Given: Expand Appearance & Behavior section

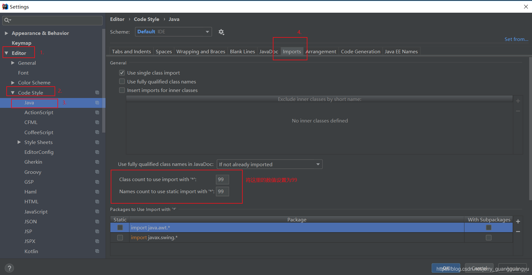Looking at the screenshot, I should click(6, 33).
